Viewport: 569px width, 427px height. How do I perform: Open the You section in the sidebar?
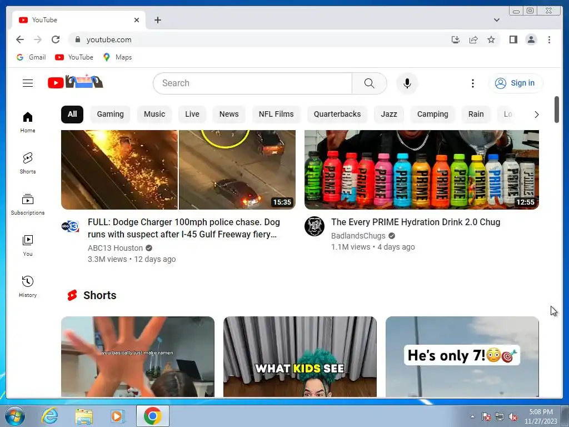[28, 245]
